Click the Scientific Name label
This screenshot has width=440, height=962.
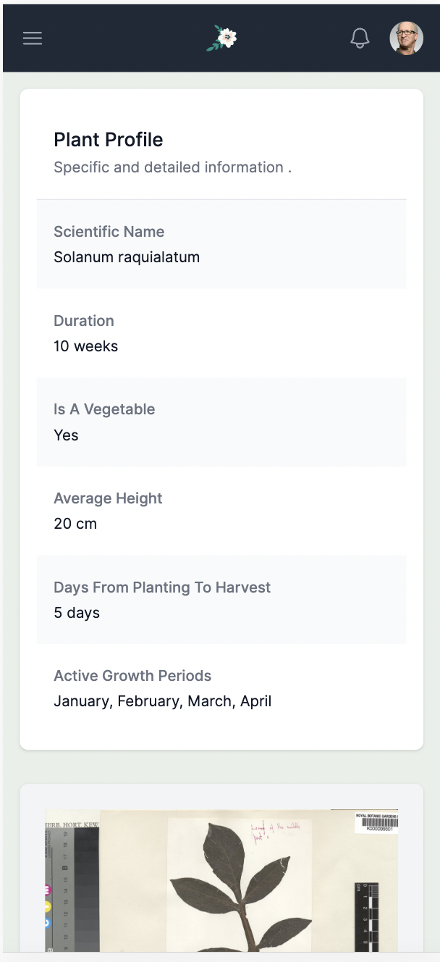pyautogui.click(x=109, y=232)
